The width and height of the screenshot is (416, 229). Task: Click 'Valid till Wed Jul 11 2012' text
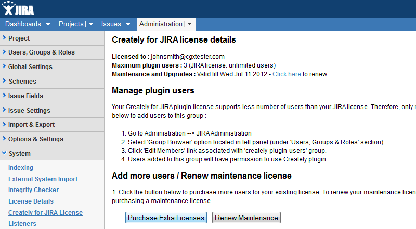pos(232,74)
